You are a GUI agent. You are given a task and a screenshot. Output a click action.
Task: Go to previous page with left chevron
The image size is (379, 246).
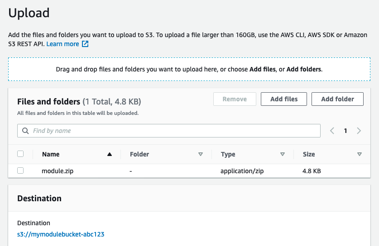pyautogui.click(x=332, y=131)
